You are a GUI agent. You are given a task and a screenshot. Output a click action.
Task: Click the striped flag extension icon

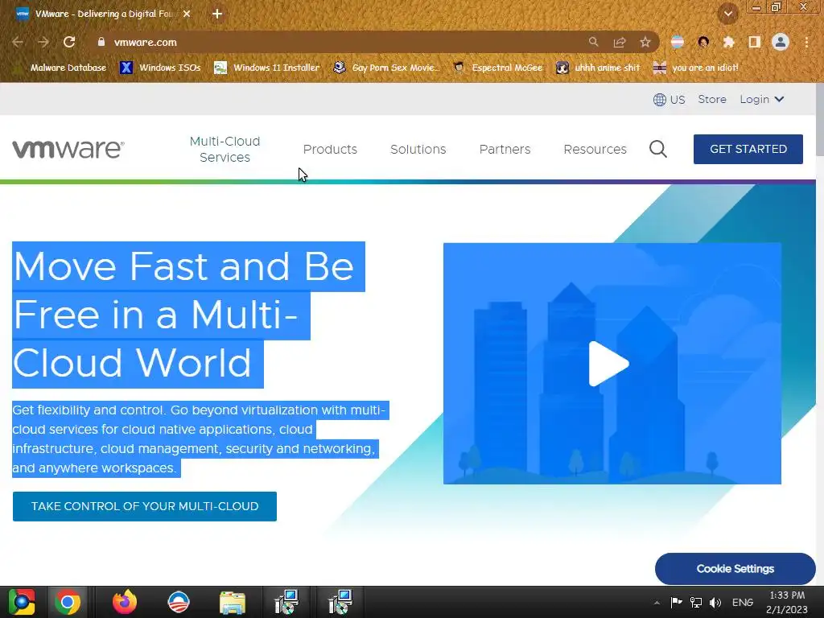[678, 42]
